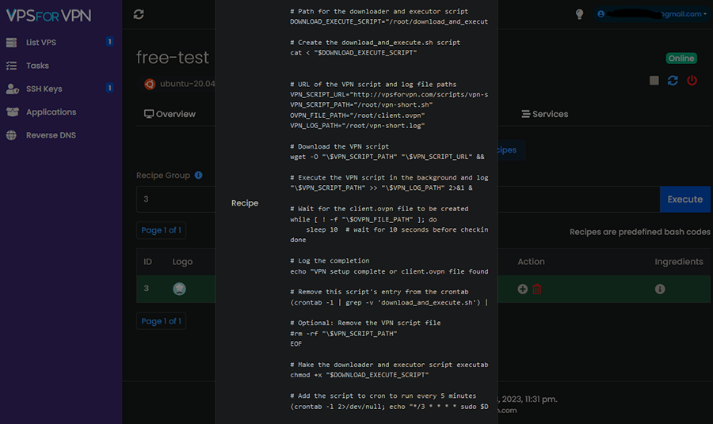Click the lower Page 1 of 1 button

(161, 321)
